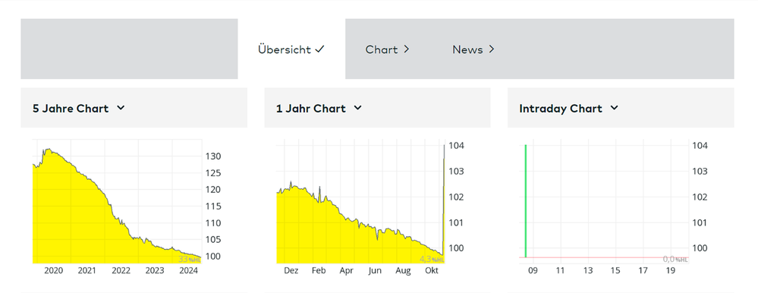Viewport: 758px width, 293px height.
Task: Click the Feb month label
Action: click(319, 271)
